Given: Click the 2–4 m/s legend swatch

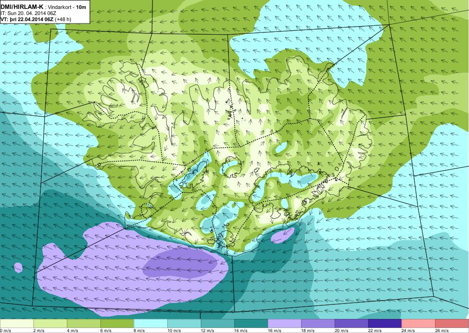Looking at the screenshot, I should (x=50, y=324).
